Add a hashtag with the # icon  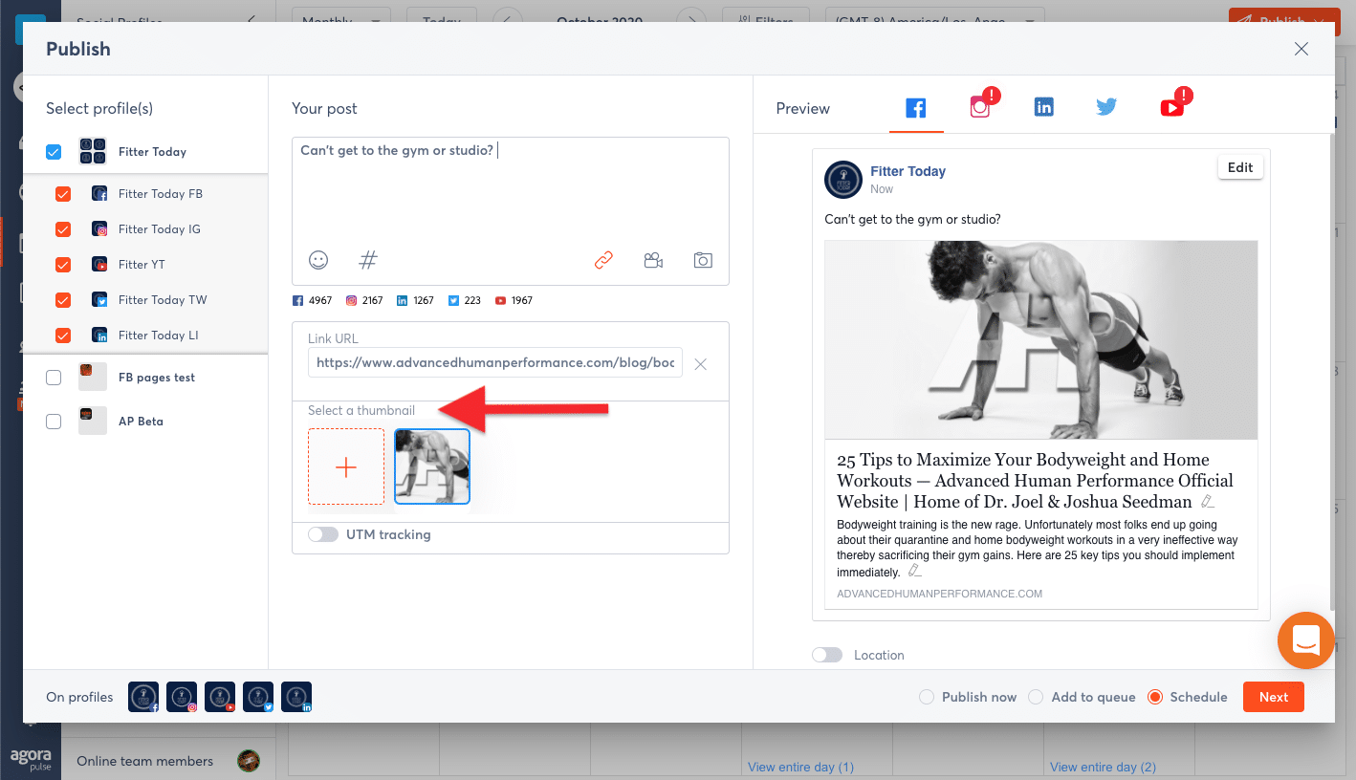[368, 260]
